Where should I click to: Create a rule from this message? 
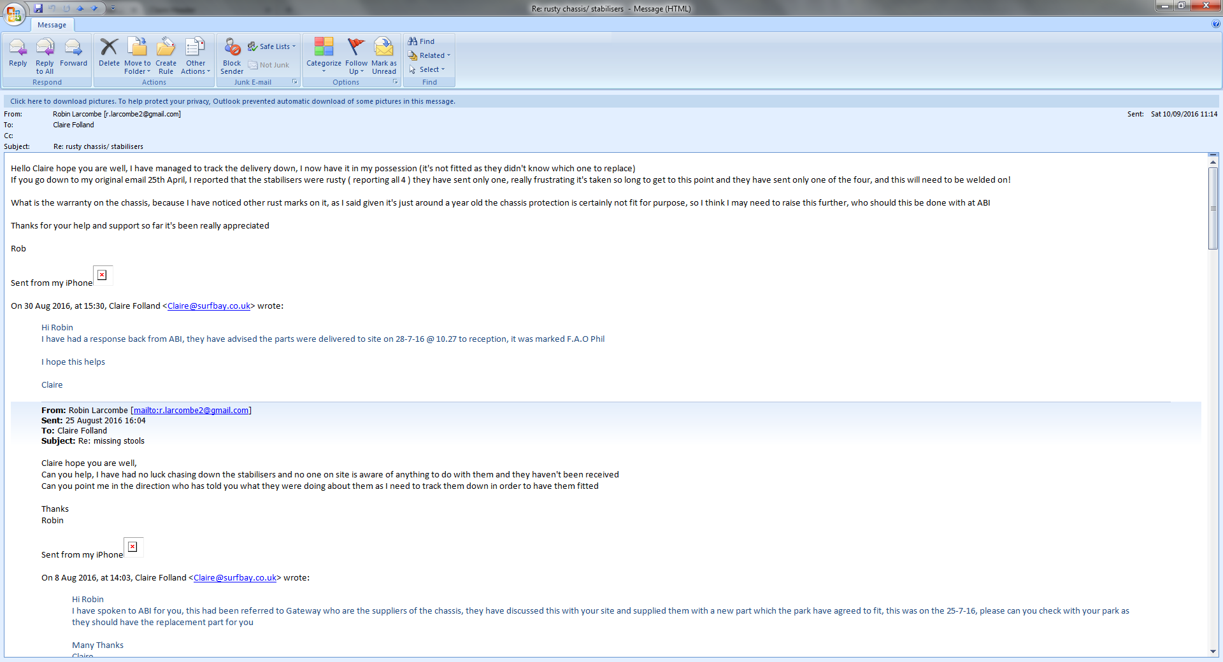pyautogui.click(x=166, y=56)
